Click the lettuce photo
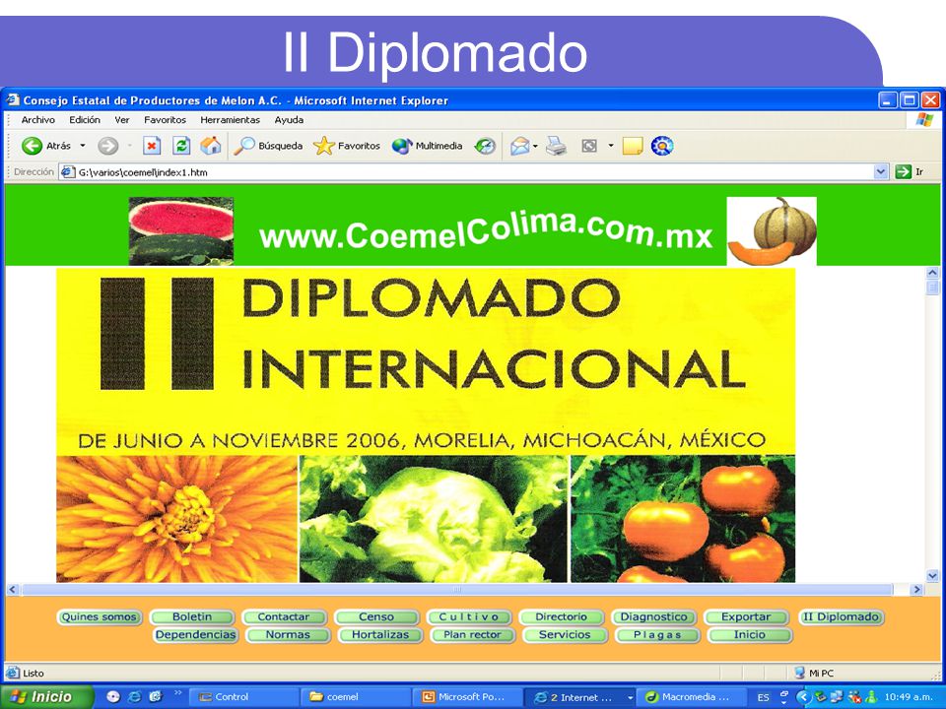 (x=434, y=519)
